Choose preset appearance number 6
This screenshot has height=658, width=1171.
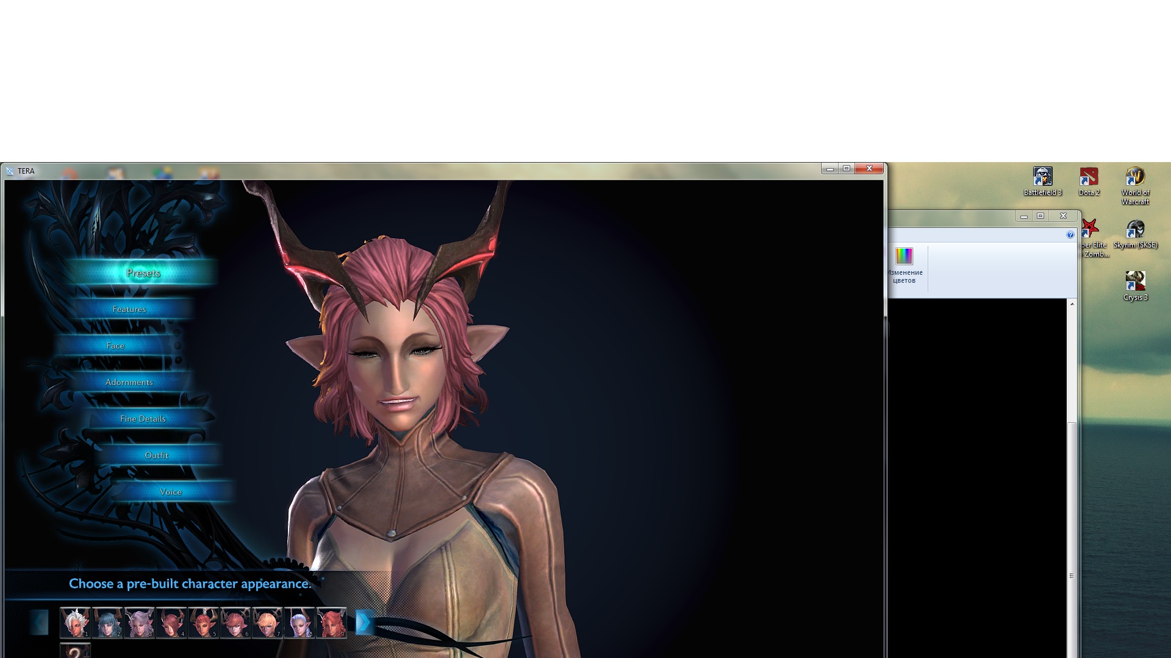235,622
